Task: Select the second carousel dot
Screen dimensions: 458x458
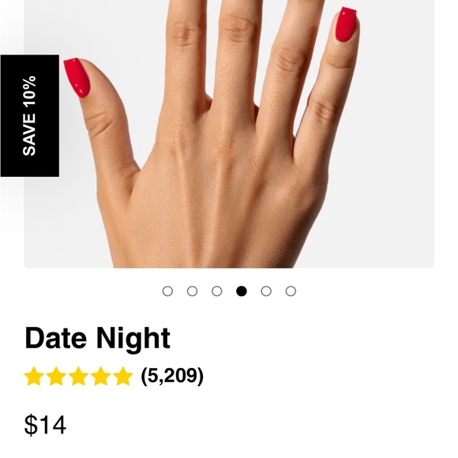Action: pos(192,291)
